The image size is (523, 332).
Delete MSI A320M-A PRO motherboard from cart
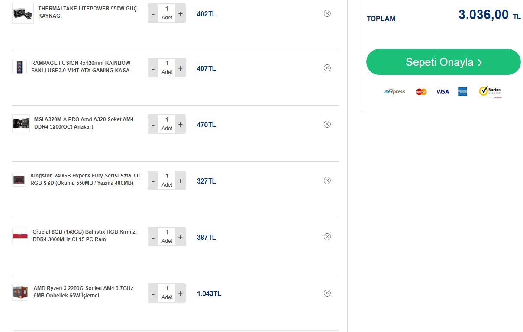click(327, 124)
